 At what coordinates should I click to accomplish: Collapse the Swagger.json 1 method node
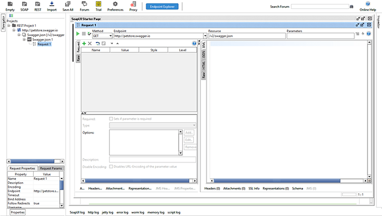tap(24, 39)
